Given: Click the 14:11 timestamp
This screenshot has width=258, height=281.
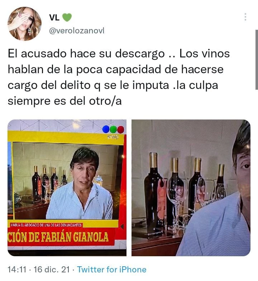Looking at the screenshot, I should point(17,270).
